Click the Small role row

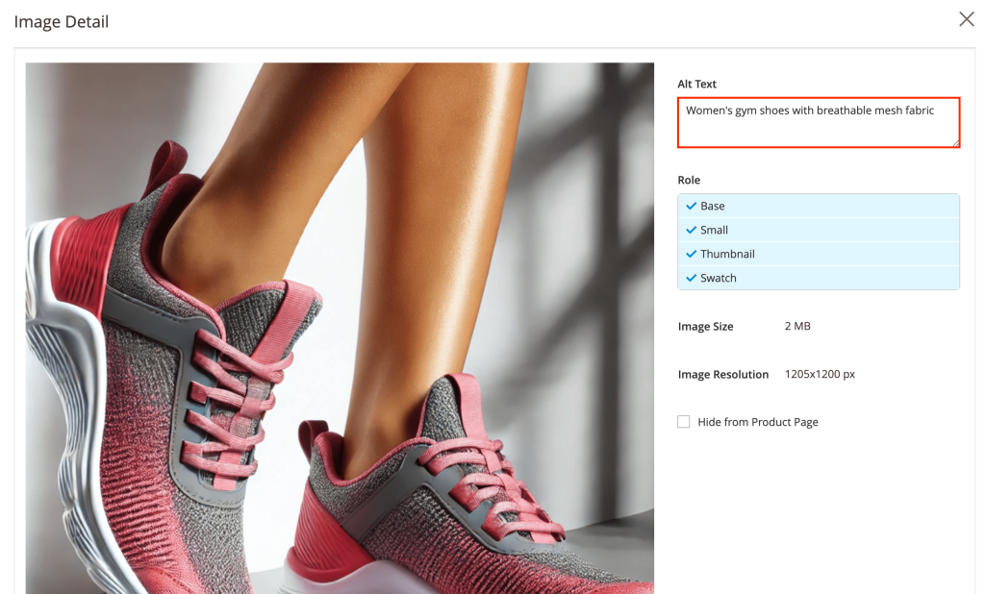[x=819, y=230]
